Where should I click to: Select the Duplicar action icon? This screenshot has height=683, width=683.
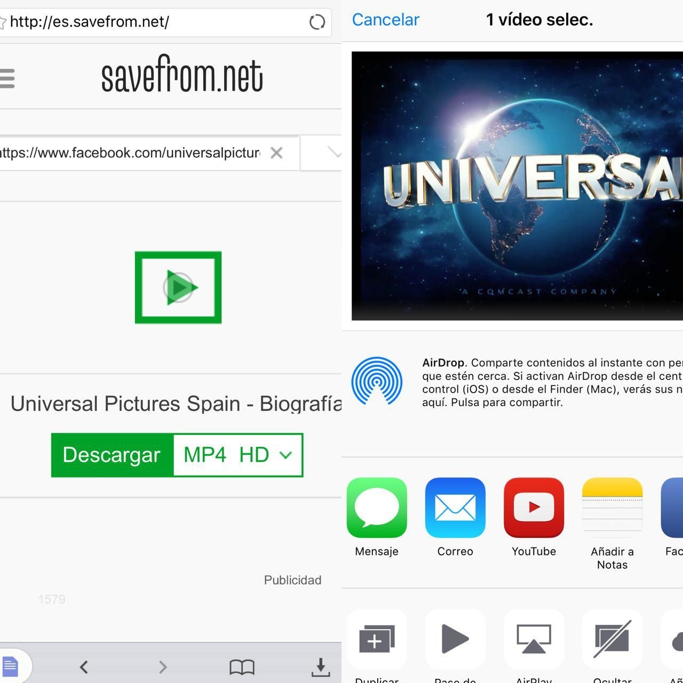tap(377, 639)
